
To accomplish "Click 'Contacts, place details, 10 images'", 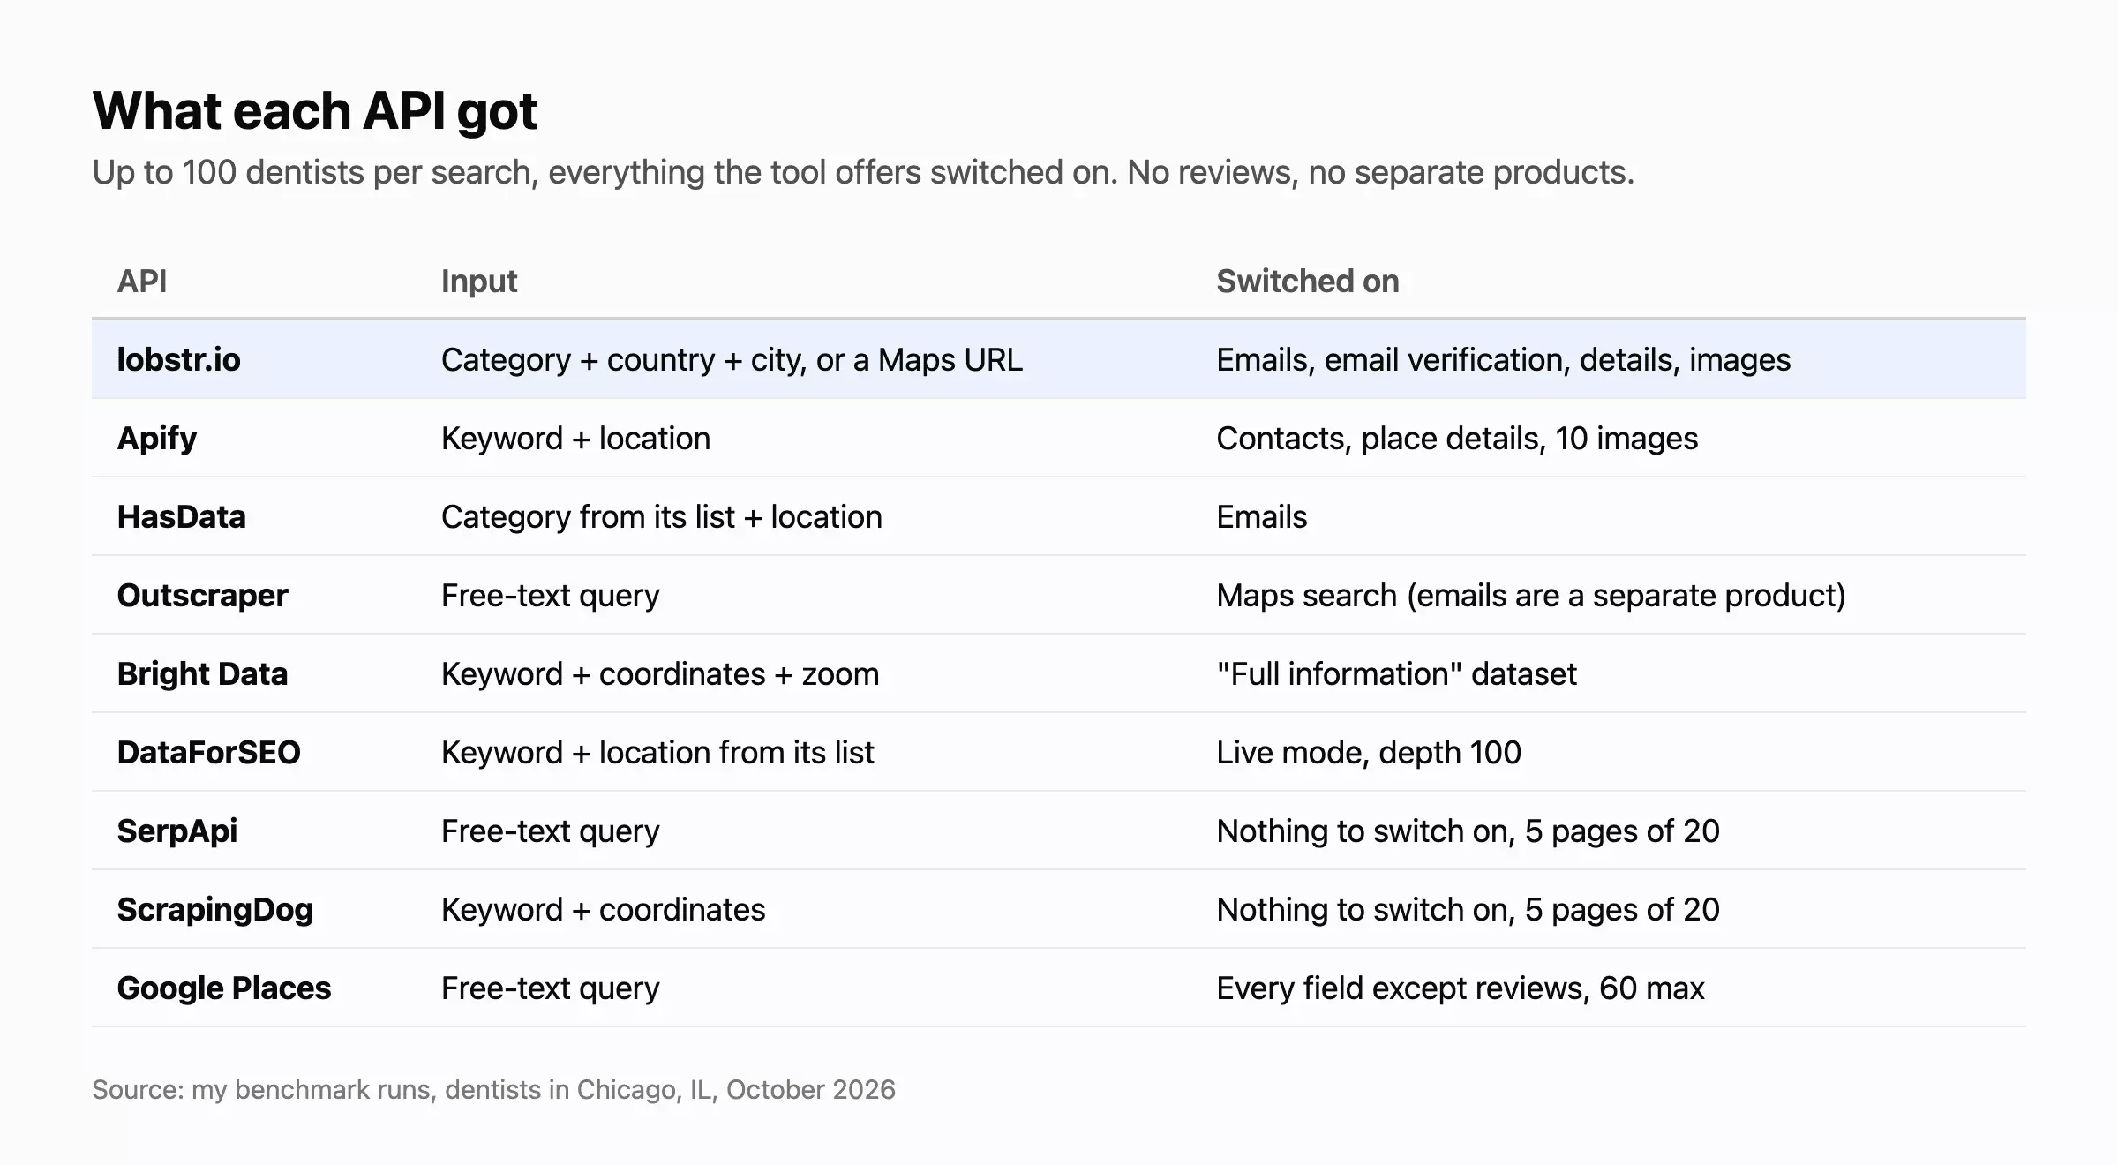I will (1457, 439).
